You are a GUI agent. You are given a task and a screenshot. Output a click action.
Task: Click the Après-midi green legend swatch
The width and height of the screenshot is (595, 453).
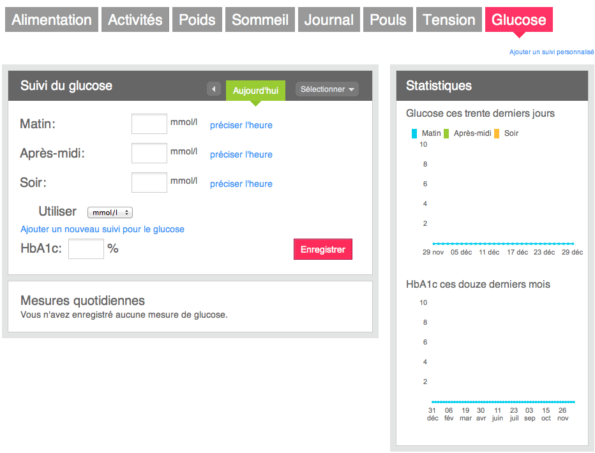click(446, 133)
